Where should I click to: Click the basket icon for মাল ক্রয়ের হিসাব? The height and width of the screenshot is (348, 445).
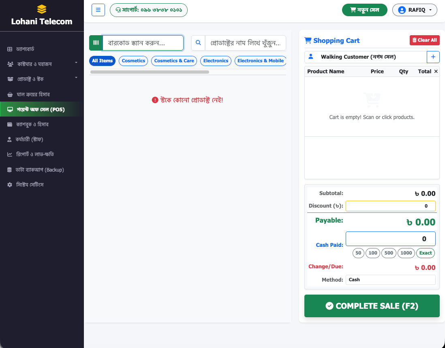pos(10,94)
